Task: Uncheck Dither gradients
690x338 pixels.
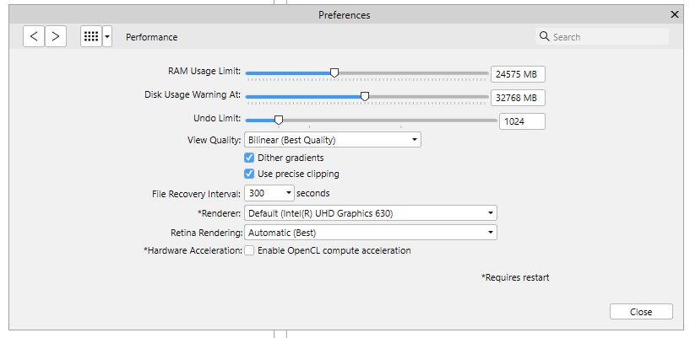Action: [249, 158]
